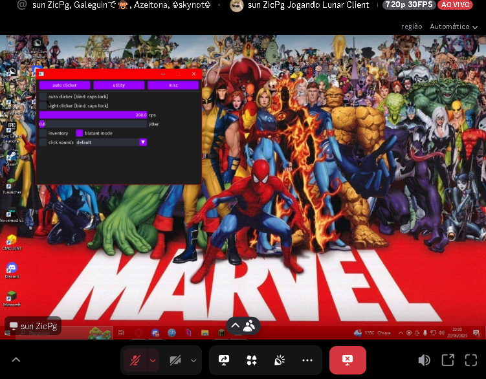Viewport: 486px width, 379px height.
Task: Open the Epic Games Launcher desktop shortcut
Action: click(12, 132)
